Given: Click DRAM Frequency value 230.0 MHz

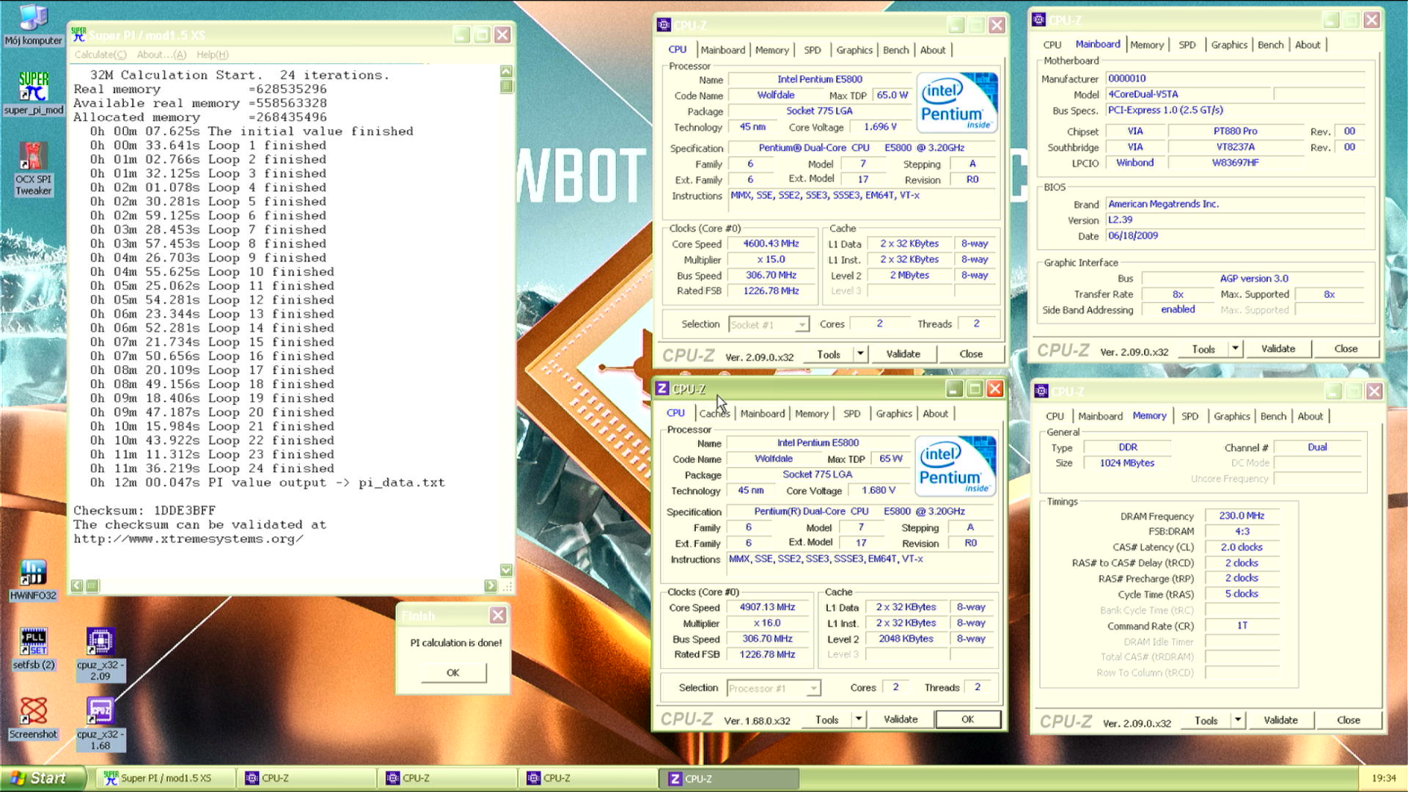Looking at the screenshot, I should (1241, 516).
